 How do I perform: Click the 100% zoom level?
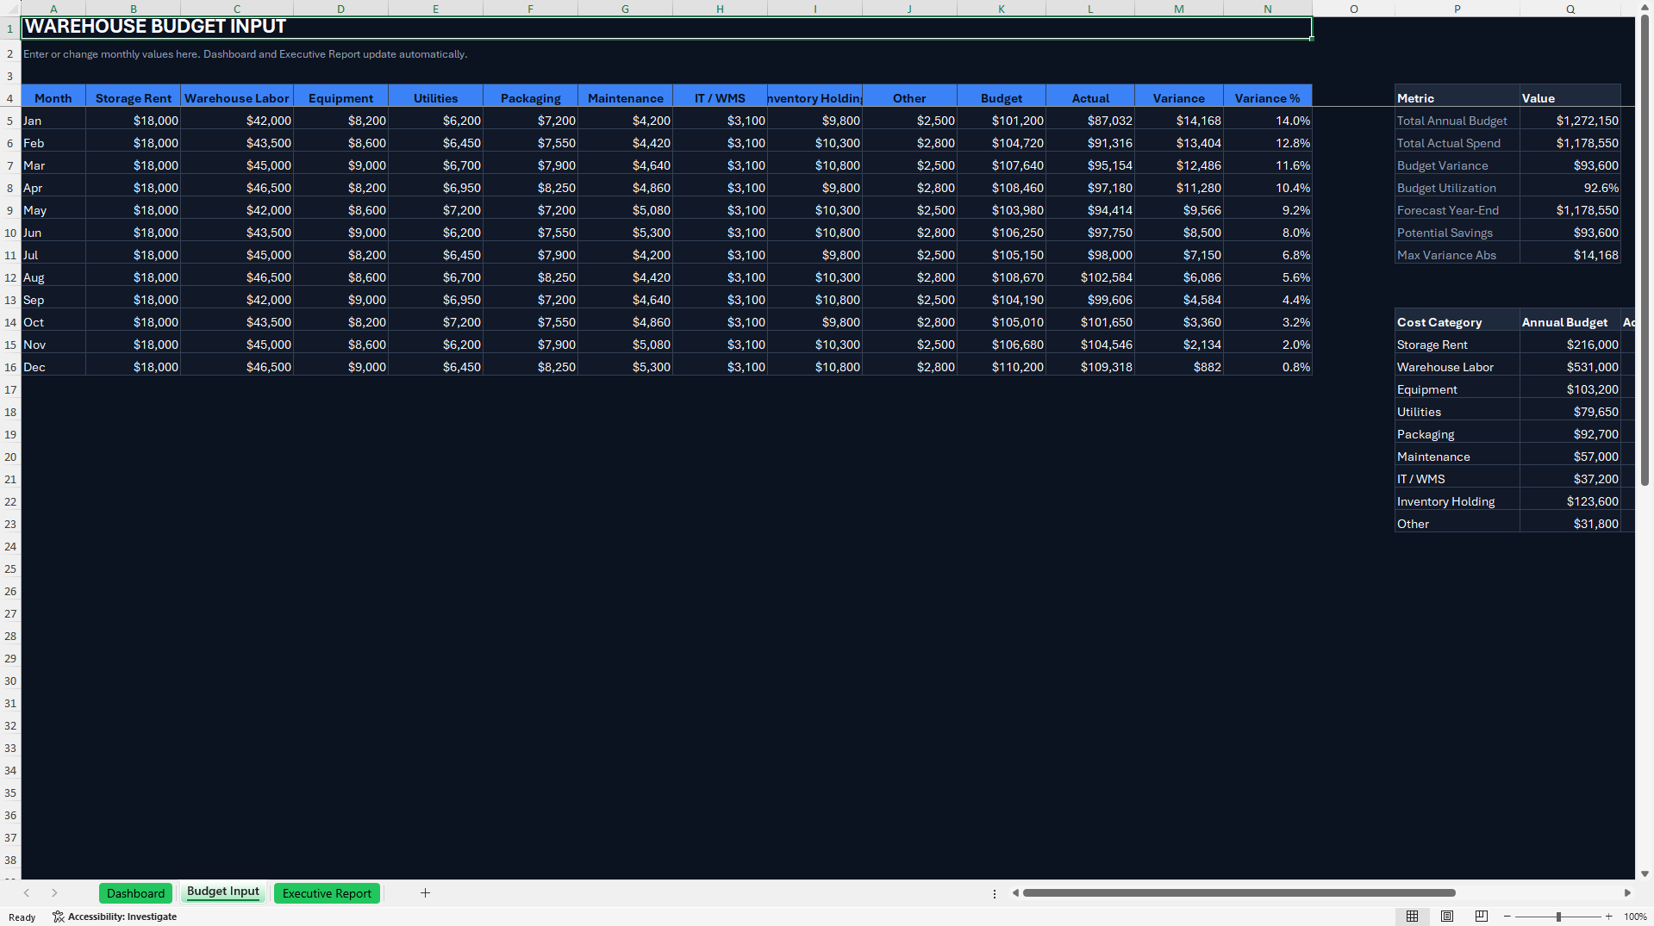pyautogui.click(x=1635, y=917)
